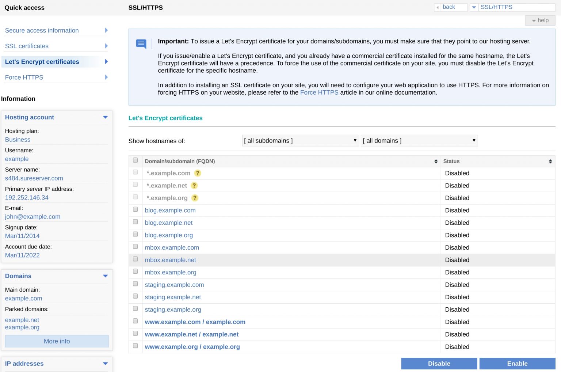Sort table by Domain/subdomain column arrows
This screenshot has height=372, width=561.
[436, 162]
